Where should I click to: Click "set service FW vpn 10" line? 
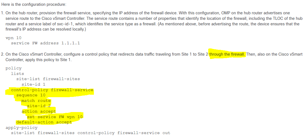click(x=55, y=117)
